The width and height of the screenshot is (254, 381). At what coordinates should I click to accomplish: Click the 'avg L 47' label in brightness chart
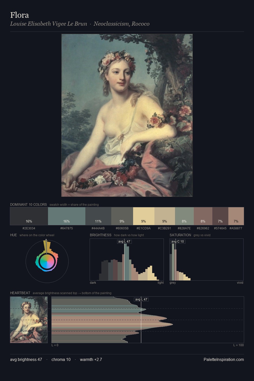124,242
